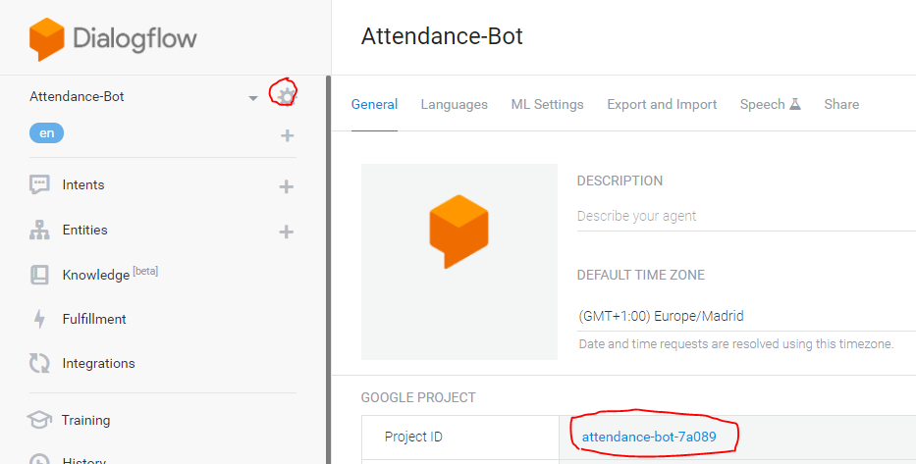Viewport: 916px width, 464px height.
Task: Add a new language with the plus icon beside en
Action: tap(287, 135)
